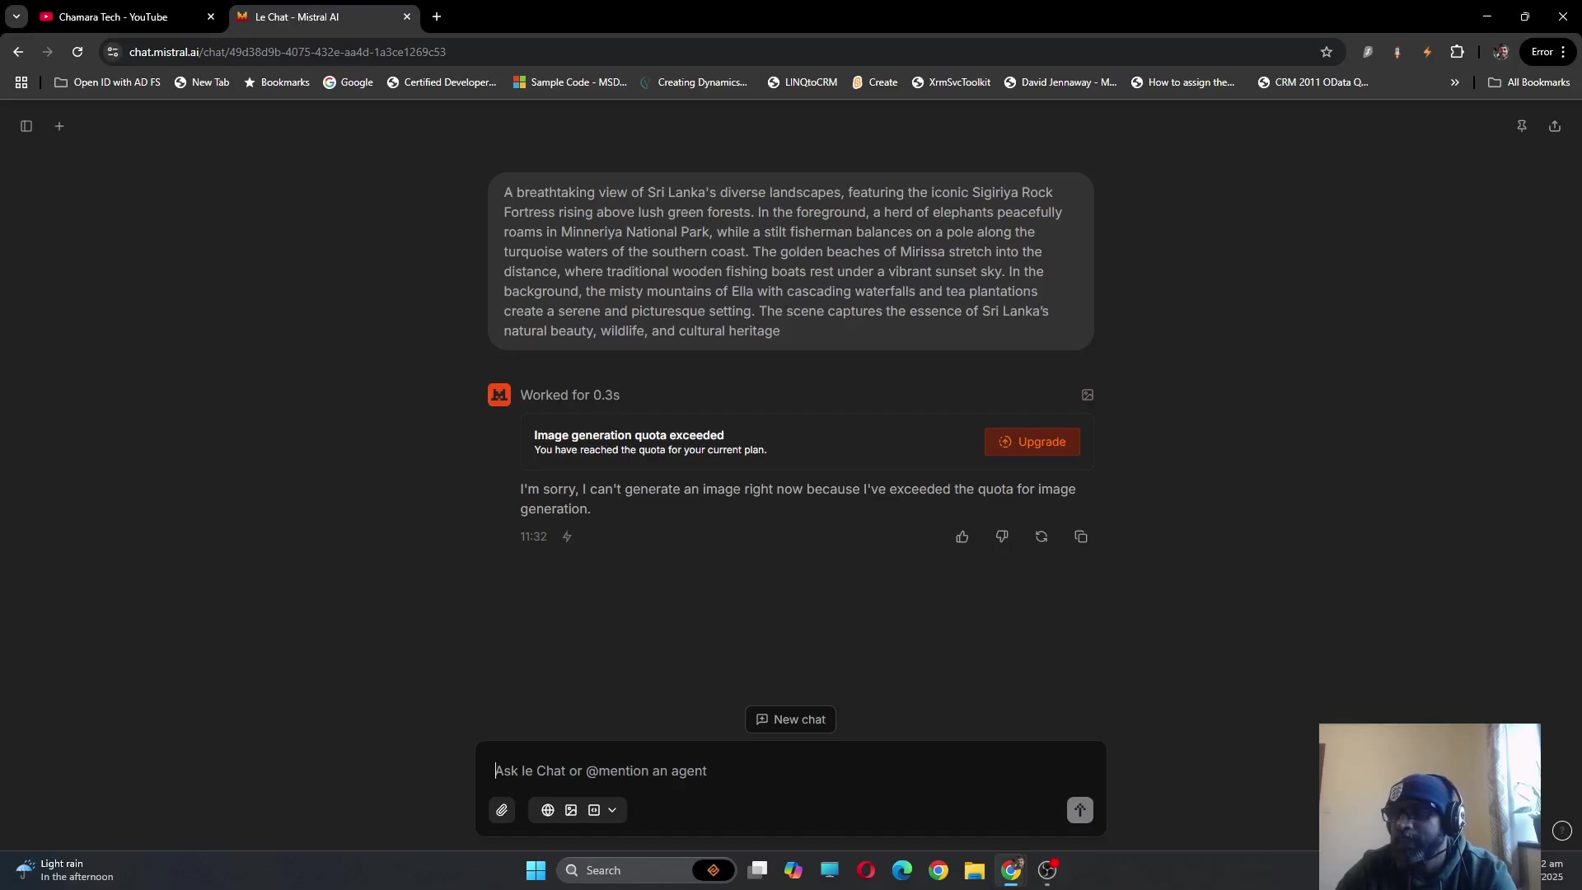This screenshot has width=1582, height=890.
Task: Open the Bookmarks bookmark
Action: (x=277, y=82)
